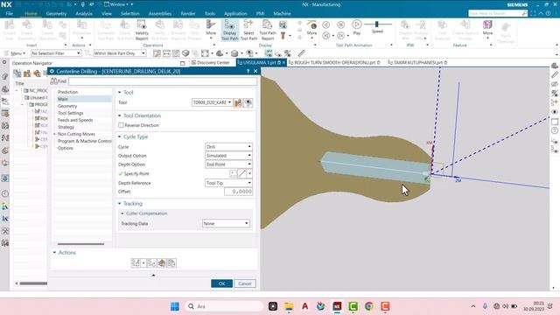Viewport: 560px width, 315px height.
Task: Switch to the Geometry ribbon tab
Action: coord(56,14)
